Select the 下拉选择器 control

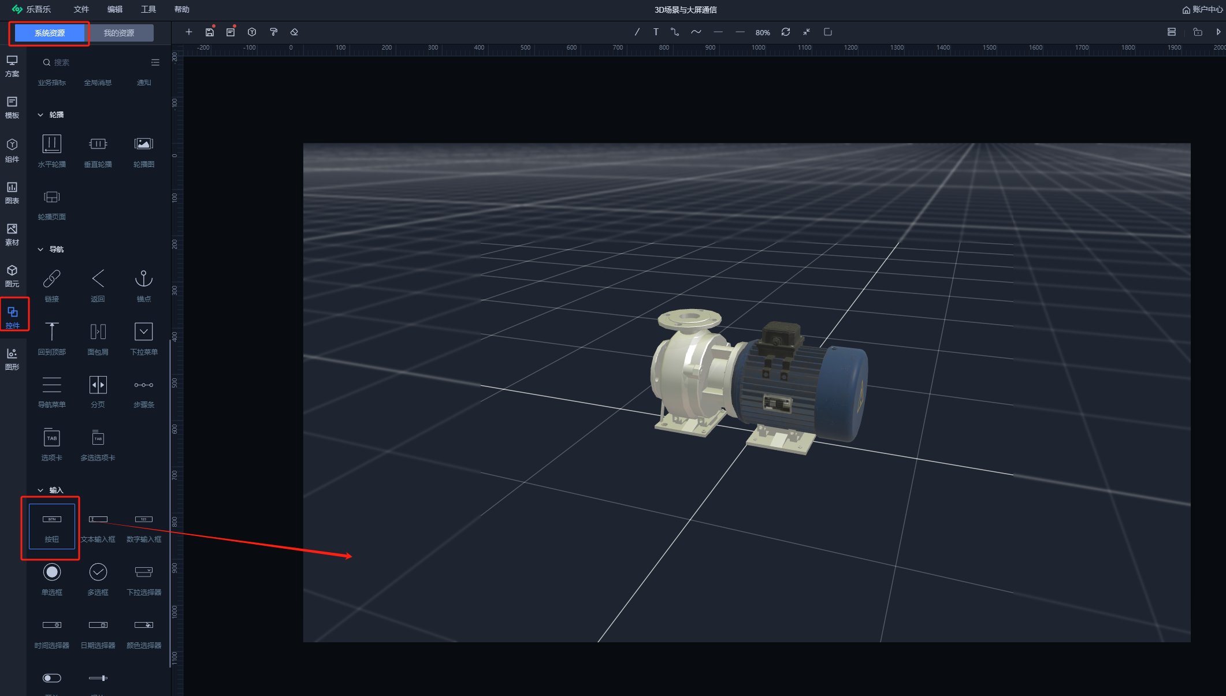click(144, 579)
